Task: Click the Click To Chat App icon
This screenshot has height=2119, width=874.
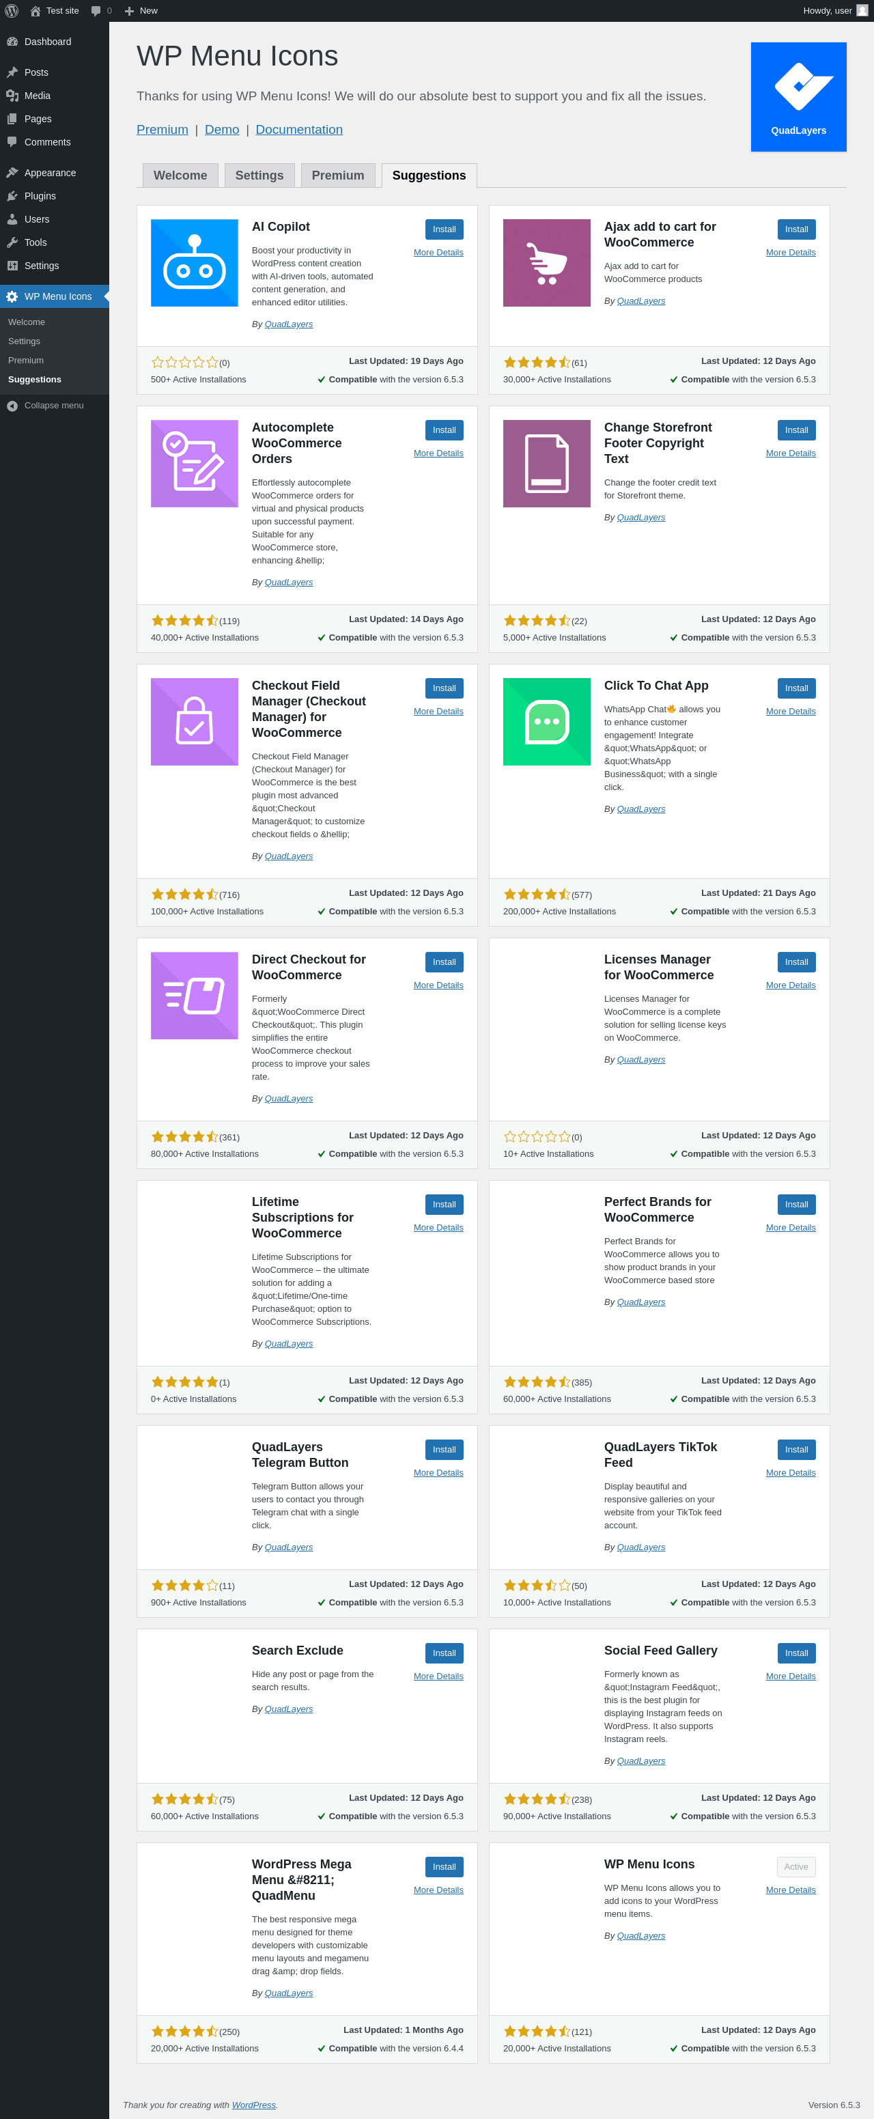Action: [x=547, y=721]
